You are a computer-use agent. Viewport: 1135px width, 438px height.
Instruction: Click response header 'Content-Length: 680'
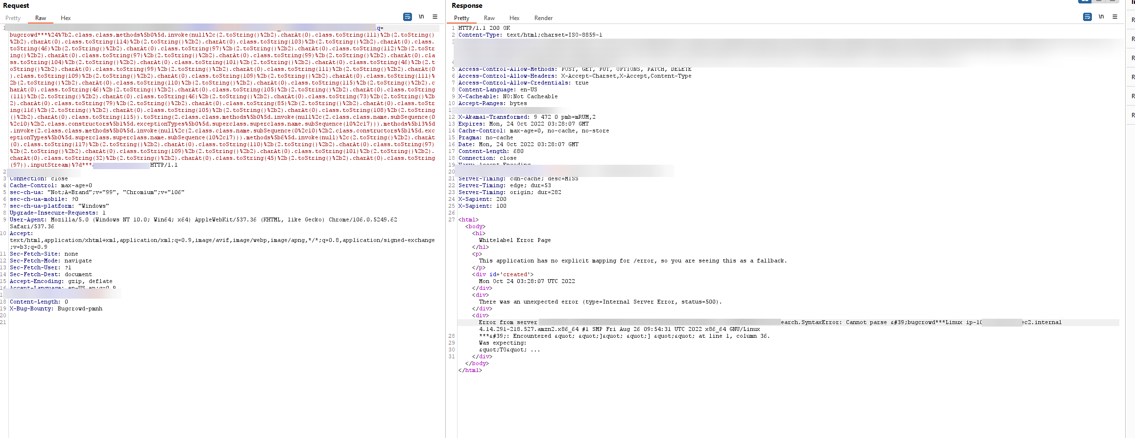point(491,152)
